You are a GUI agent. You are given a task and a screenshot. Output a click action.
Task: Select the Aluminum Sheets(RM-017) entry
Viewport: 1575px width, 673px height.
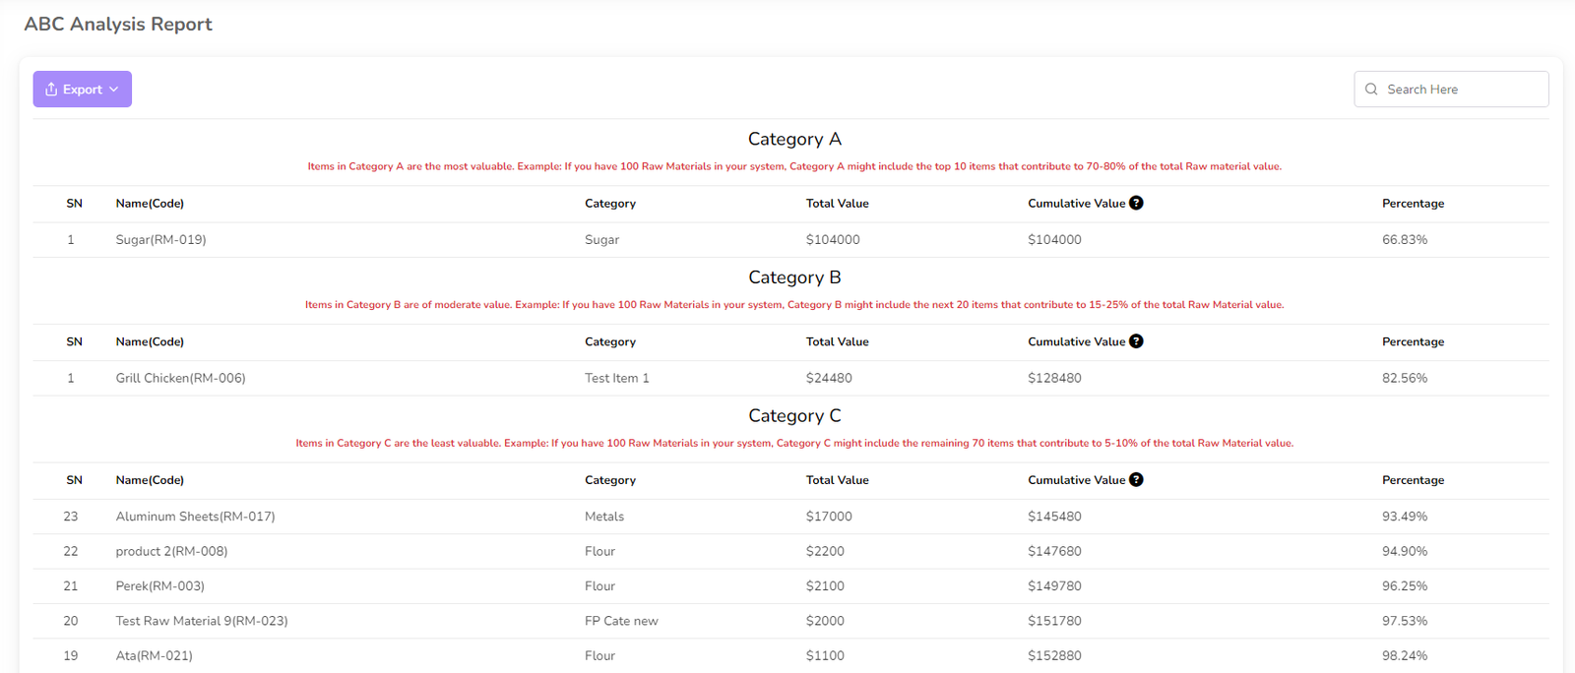pos(195,517)
